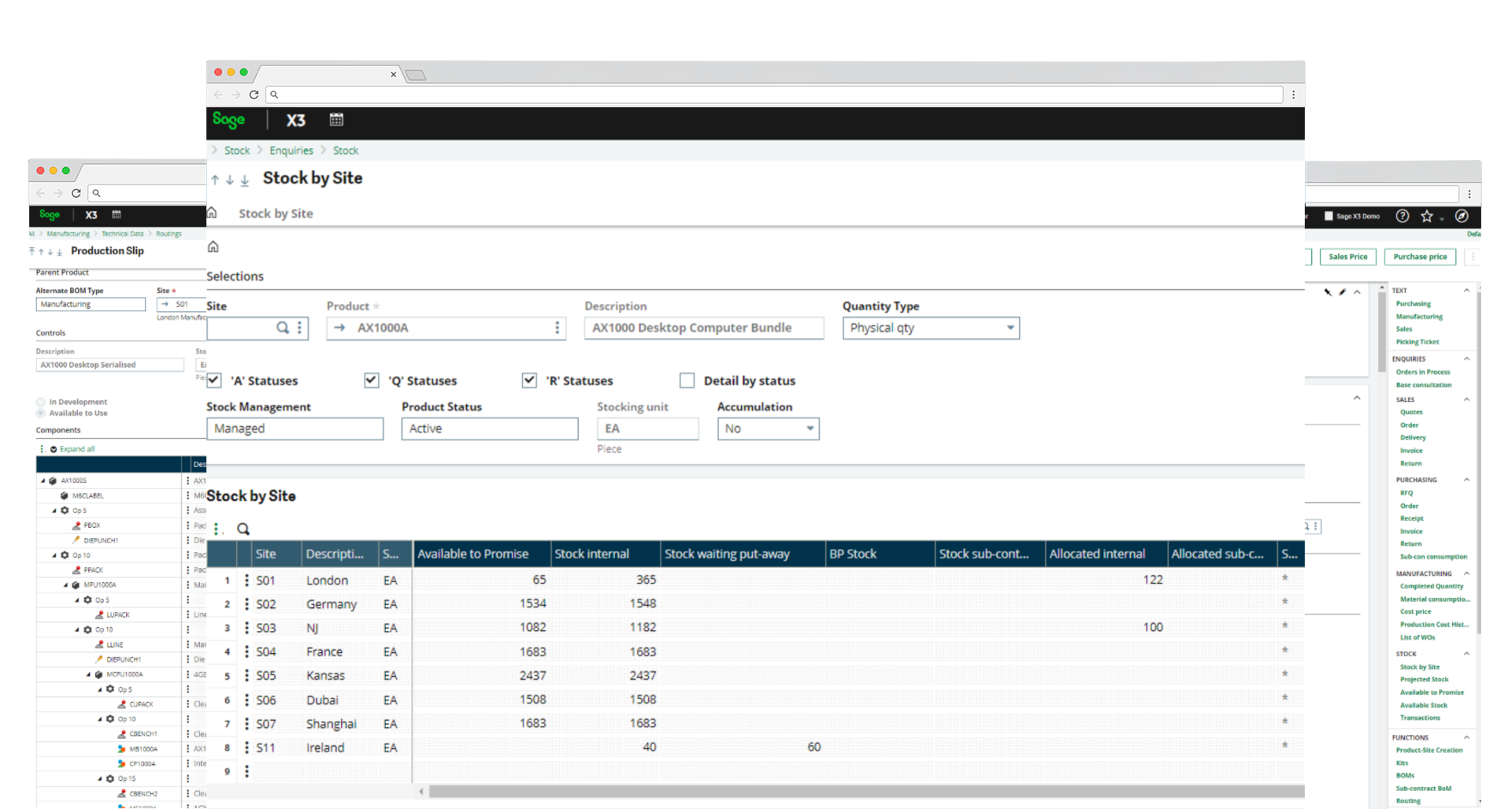This screenshot has height=809, width=1512.
Task: Uncheck the 'A' Statuses checkbox
Action: pos(214,380)
